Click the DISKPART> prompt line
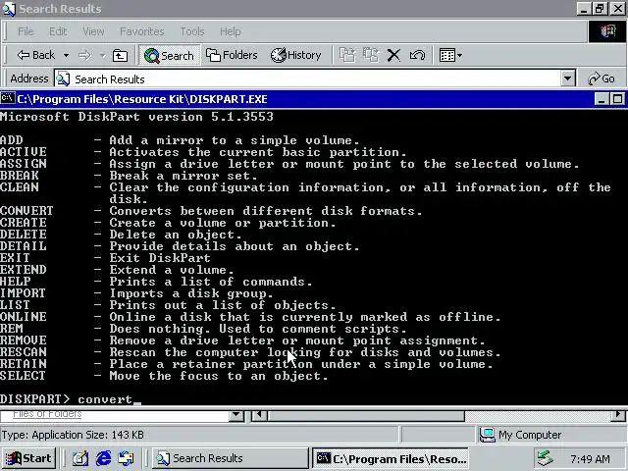This screenshot has width=628, height=471. (71, 399)
